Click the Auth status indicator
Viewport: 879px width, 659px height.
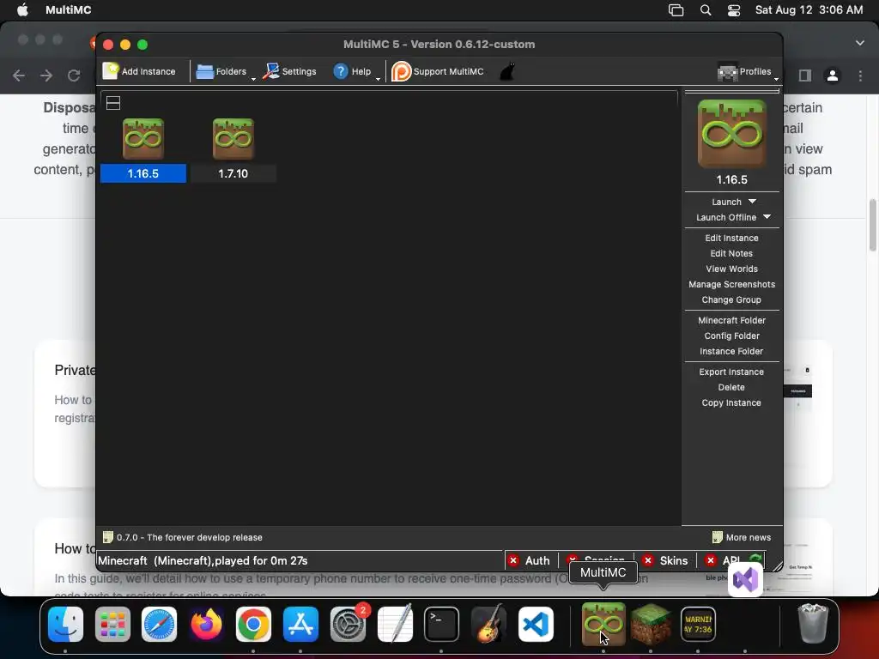pos(529,560)
